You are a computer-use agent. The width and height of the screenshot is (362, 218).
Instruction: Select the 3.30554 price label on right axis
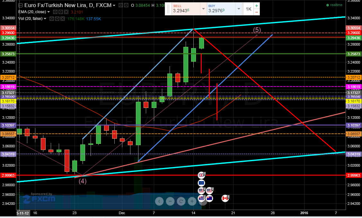354,28
